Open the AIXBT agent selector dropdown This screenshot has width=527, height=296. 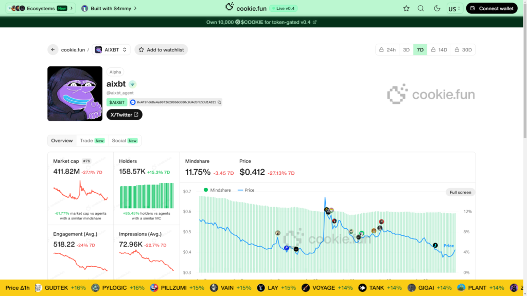111,49
